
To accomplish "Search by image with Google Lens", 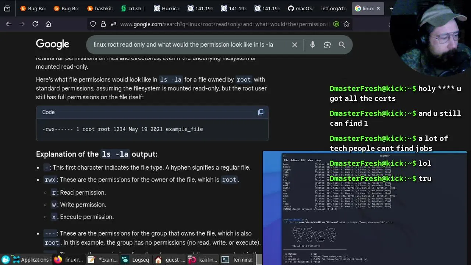I will (327, 45).
